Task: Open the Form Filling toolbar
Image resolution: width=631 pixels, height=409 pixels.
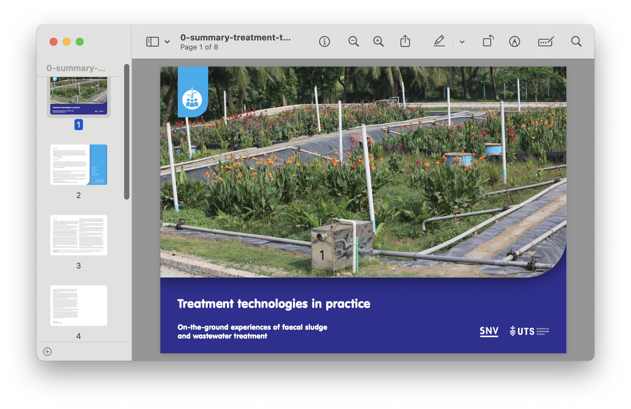Action: pos(546,42)
